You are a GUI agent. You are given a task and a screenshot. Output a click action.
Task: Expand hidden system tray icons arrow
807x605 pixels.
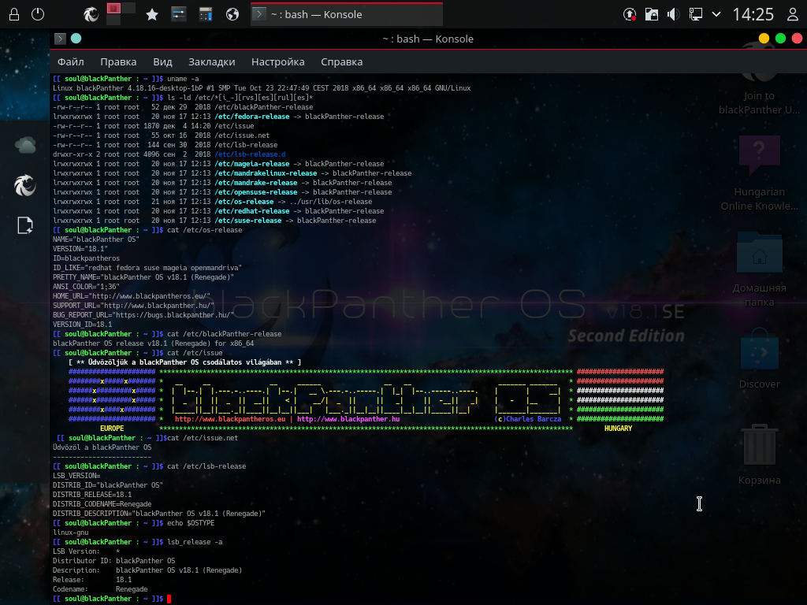[716, 14]
